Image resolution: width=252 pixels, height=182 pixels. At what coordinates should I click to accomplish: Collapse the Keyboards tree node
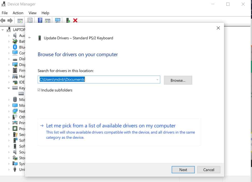(9, 88)
